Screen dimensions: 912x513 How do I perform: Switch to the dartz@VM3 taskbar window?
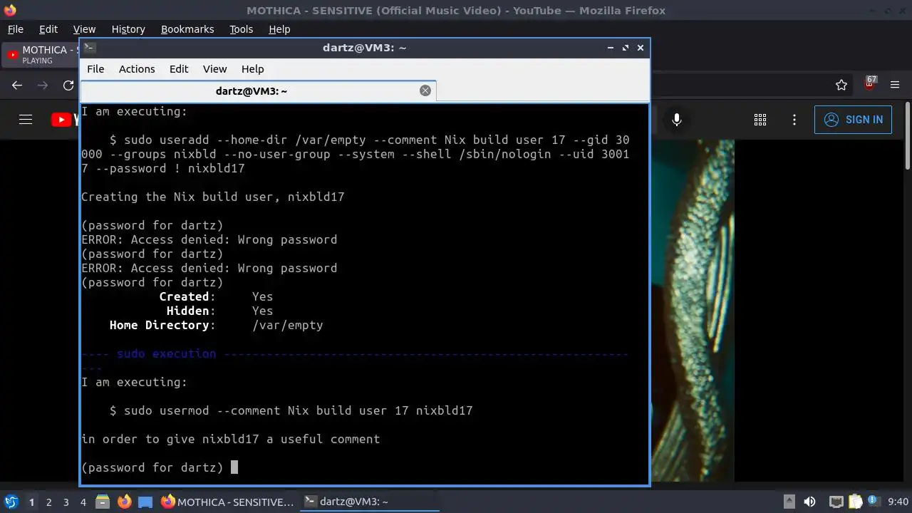pyautogui.click(x=369, y=502)
